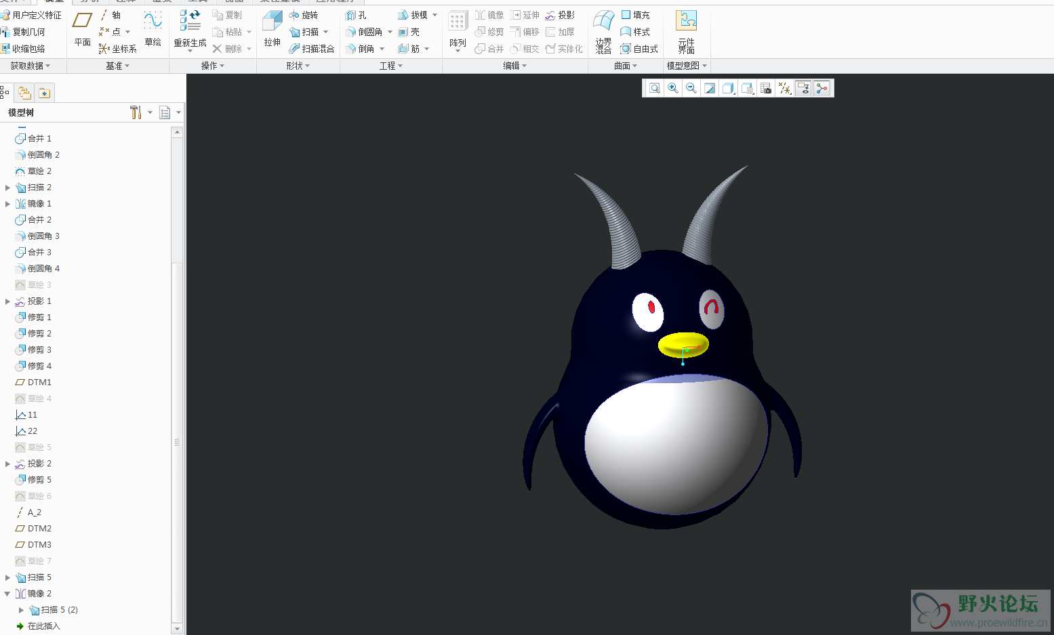Expand 镜像 1 in model tree

[x=7, y=204]
